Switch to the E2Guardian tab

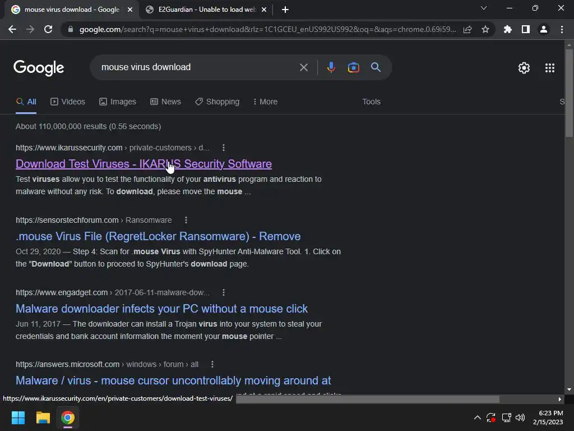coord(206,10)
